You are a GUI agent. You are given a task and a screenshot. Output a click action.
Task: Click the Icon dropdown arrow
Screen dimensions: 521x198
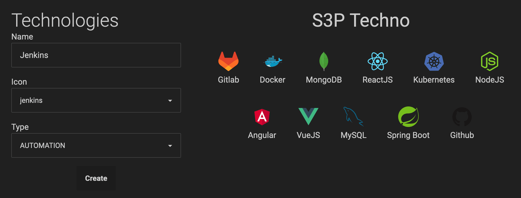(170, 101)
